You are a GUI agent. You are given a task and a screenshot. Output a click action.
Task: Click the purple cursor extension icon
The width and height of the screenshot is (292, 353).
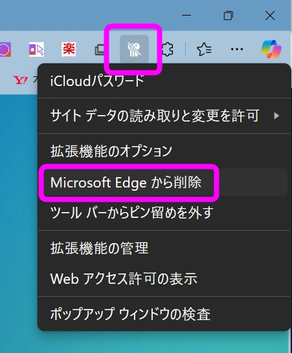[x=36, y=49]
